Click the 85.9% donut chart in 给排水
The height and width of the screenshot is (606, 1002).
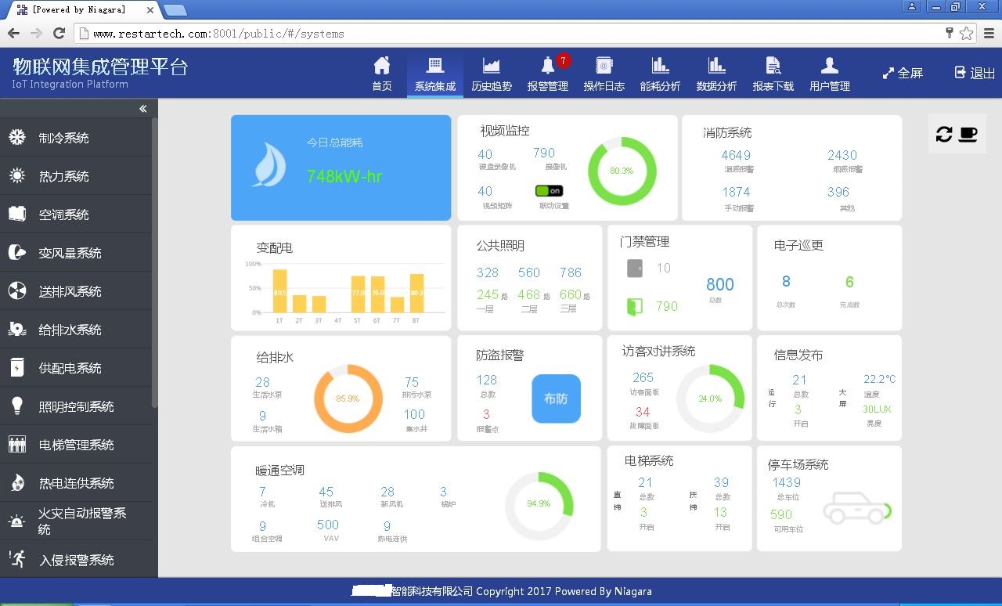(x=348, y=399)
